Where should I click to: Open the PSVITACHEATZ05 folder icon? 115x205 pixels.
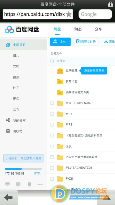coord(60,168)
